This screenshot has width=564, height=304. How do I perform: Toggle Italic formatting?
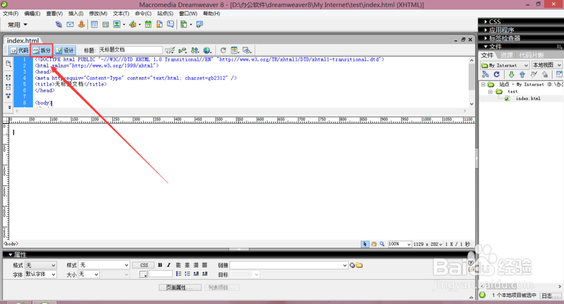coord(168,265)
